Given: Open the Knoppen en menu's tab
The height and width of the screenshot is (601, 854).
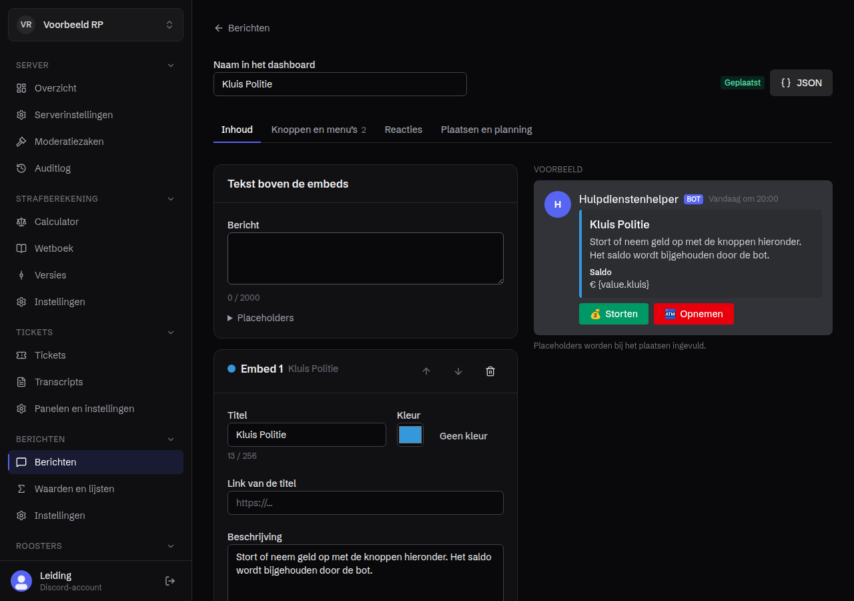Looking at the screenshot, I should pyautogui.click(x=319, y=130).
